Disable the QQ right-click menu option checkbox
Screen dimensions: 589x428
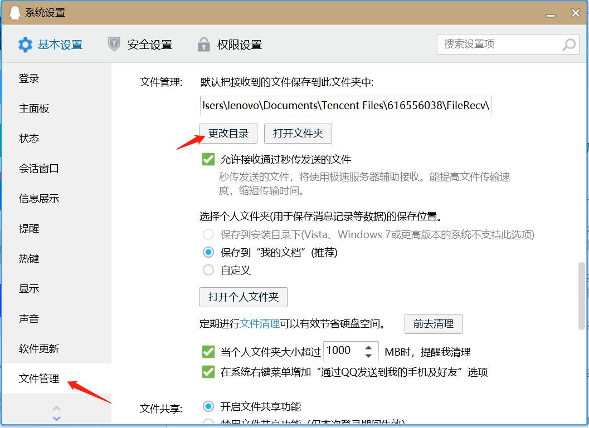[208, 372]
